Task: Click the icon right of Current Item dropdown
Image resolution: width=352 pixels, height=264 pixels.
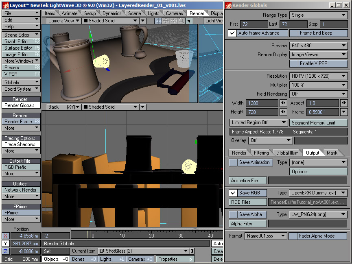Action: point(192,251)
